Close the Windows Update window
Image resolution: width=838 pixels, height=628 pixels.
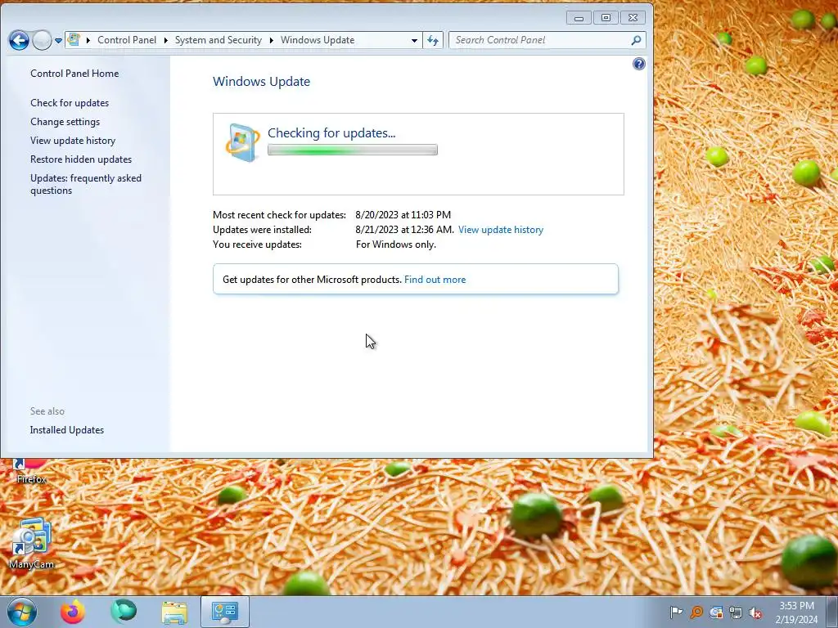[x=633, y=18]
